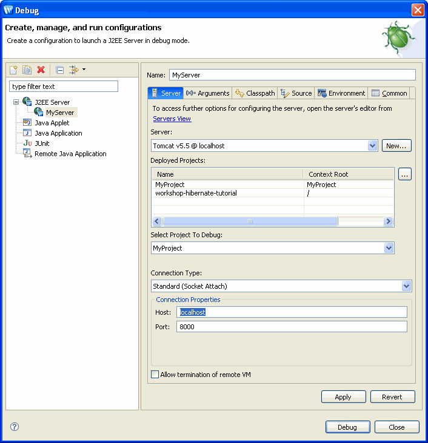This screenshot has width=428, height=443.
Task: Click the Debug button
Action: (347, 427)
